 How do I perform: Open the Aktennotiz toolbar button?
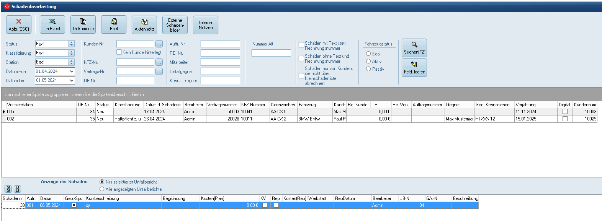pos(144,25)
